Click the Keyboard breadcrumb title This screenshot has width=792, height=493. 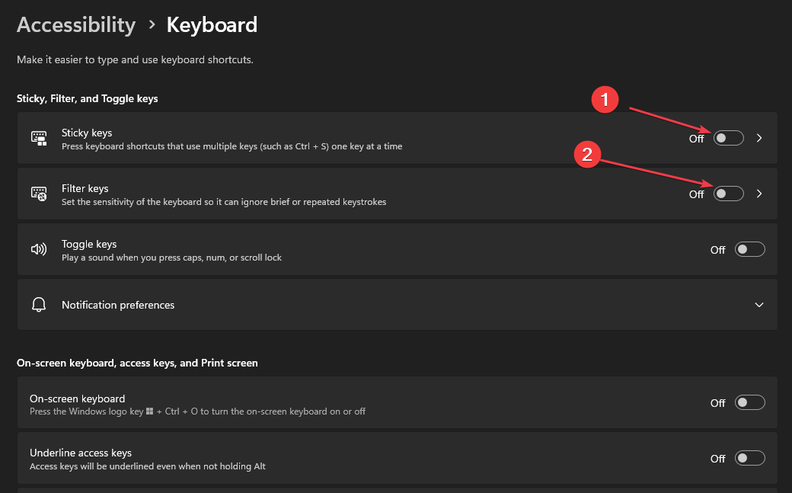(x=212, y=24)
